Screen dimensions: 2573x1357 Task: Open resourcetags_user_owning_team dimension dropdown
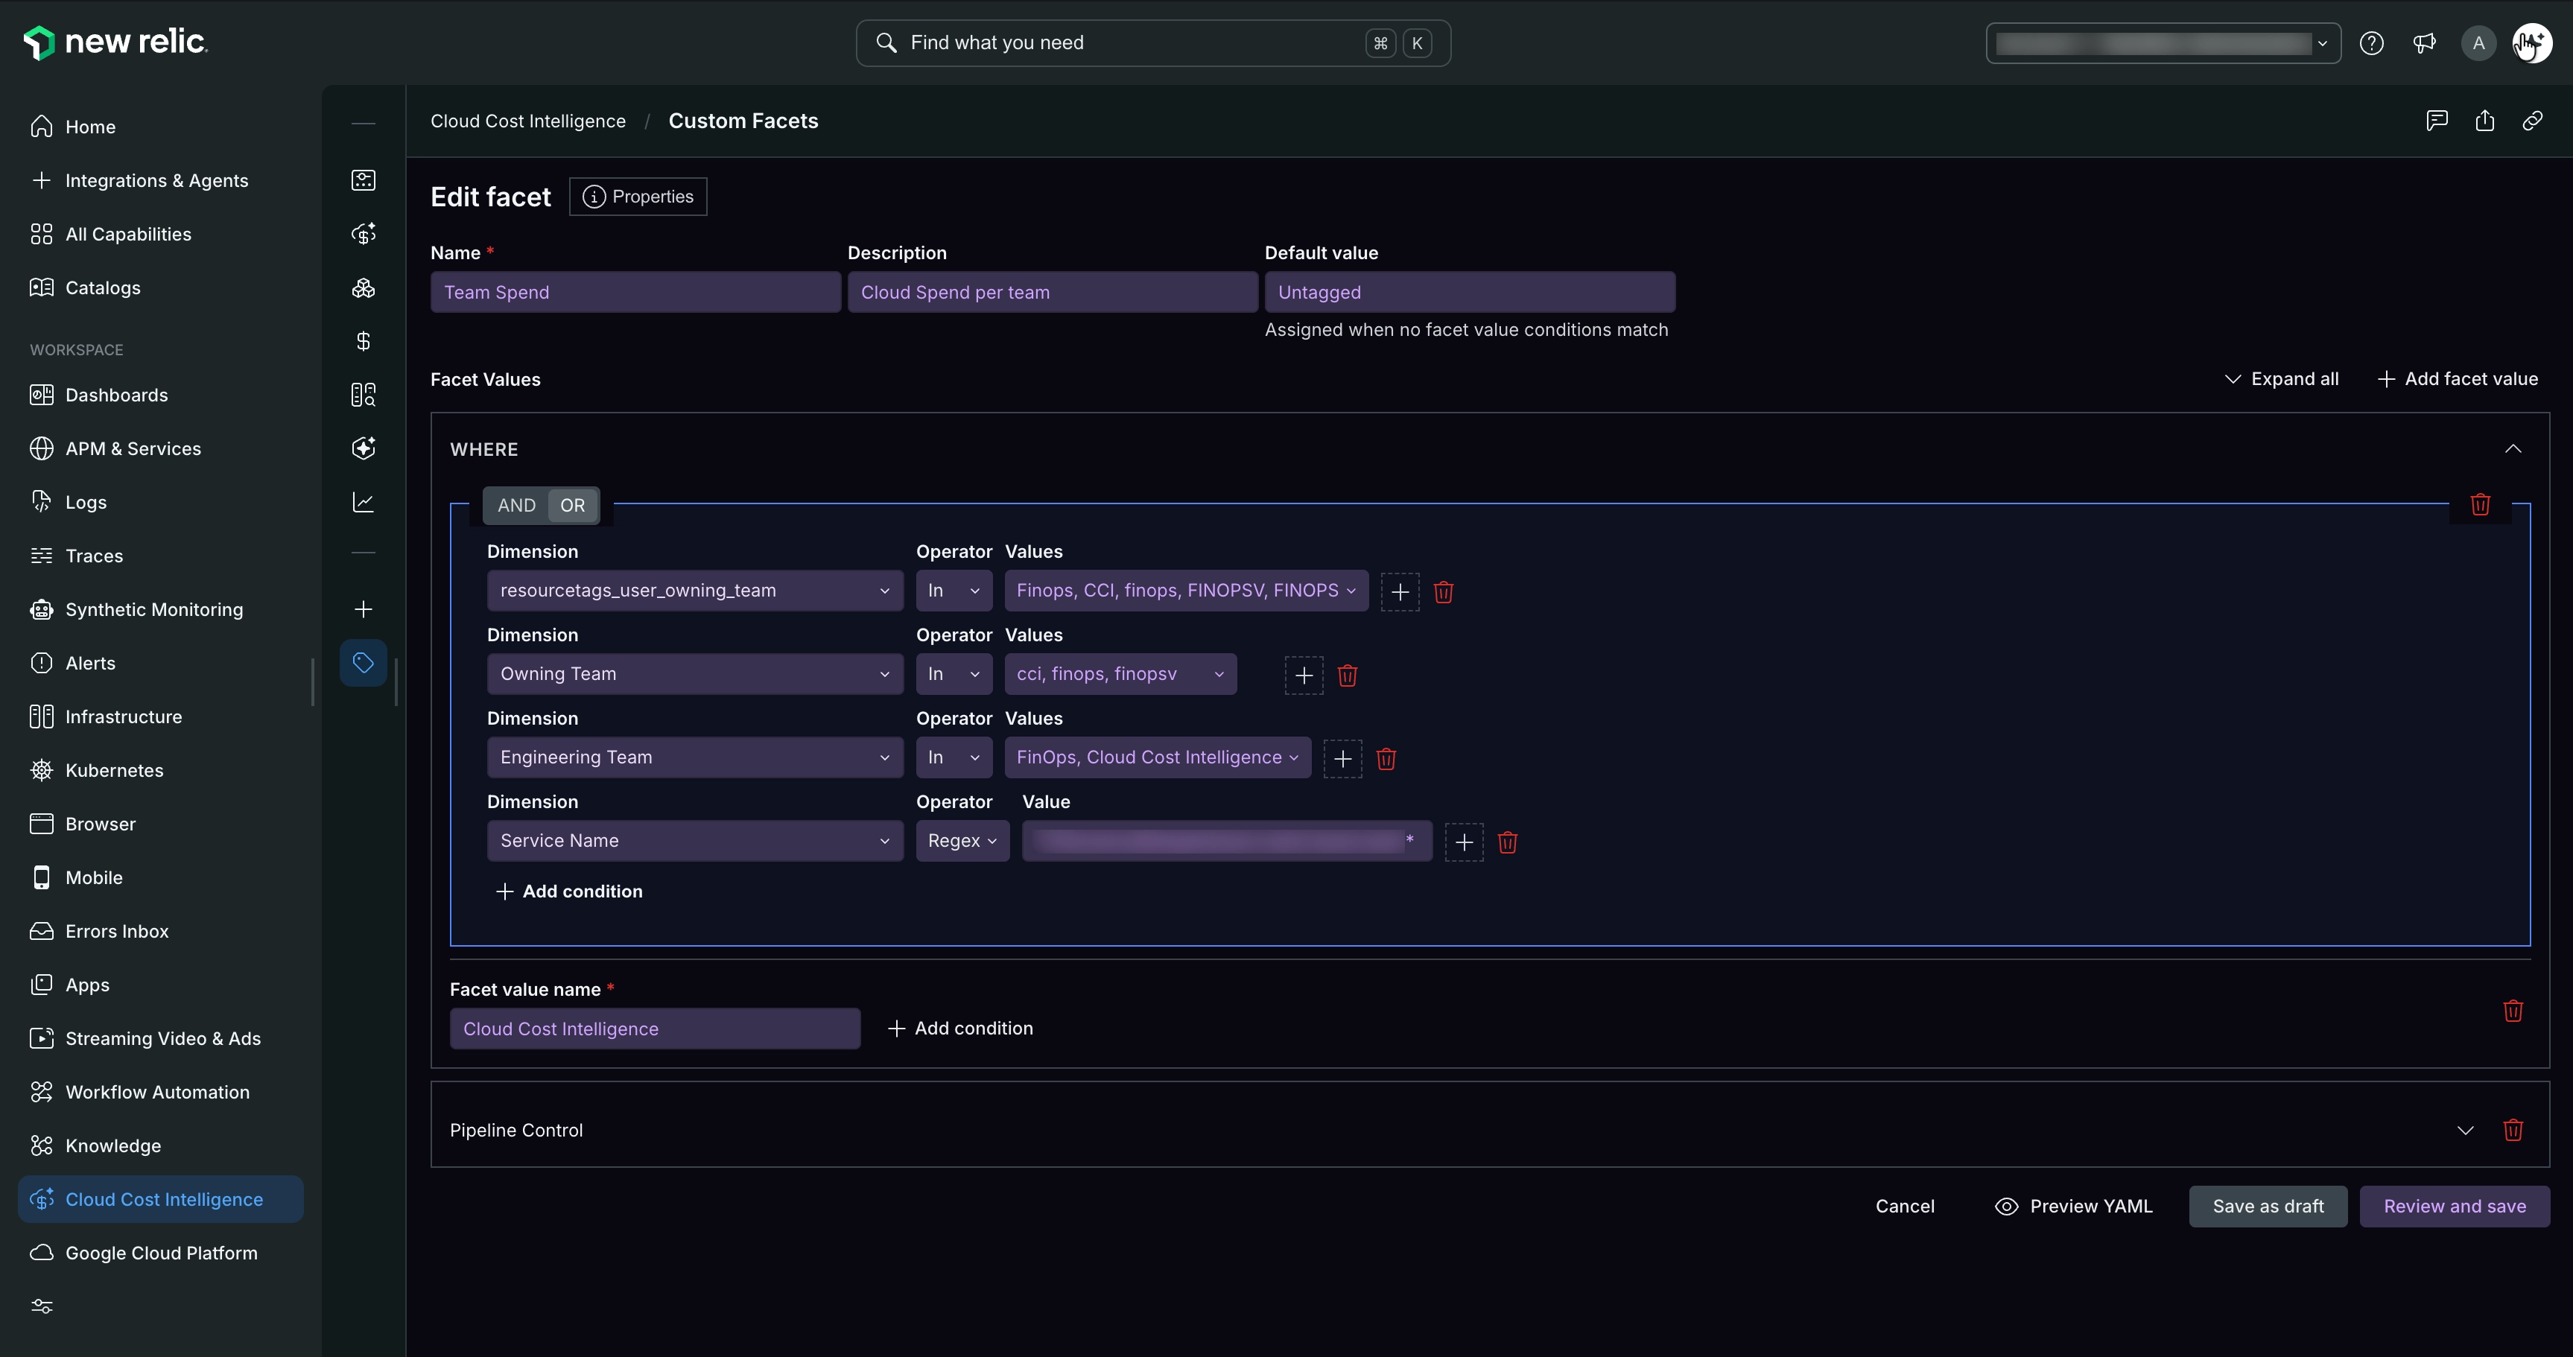695,590
